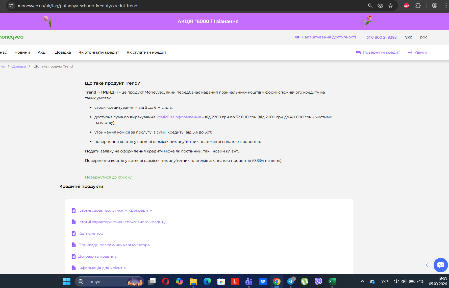Viewport: 449px width, 288px height.
Task: Open the Новини menu item
Action: click(22, 52)
